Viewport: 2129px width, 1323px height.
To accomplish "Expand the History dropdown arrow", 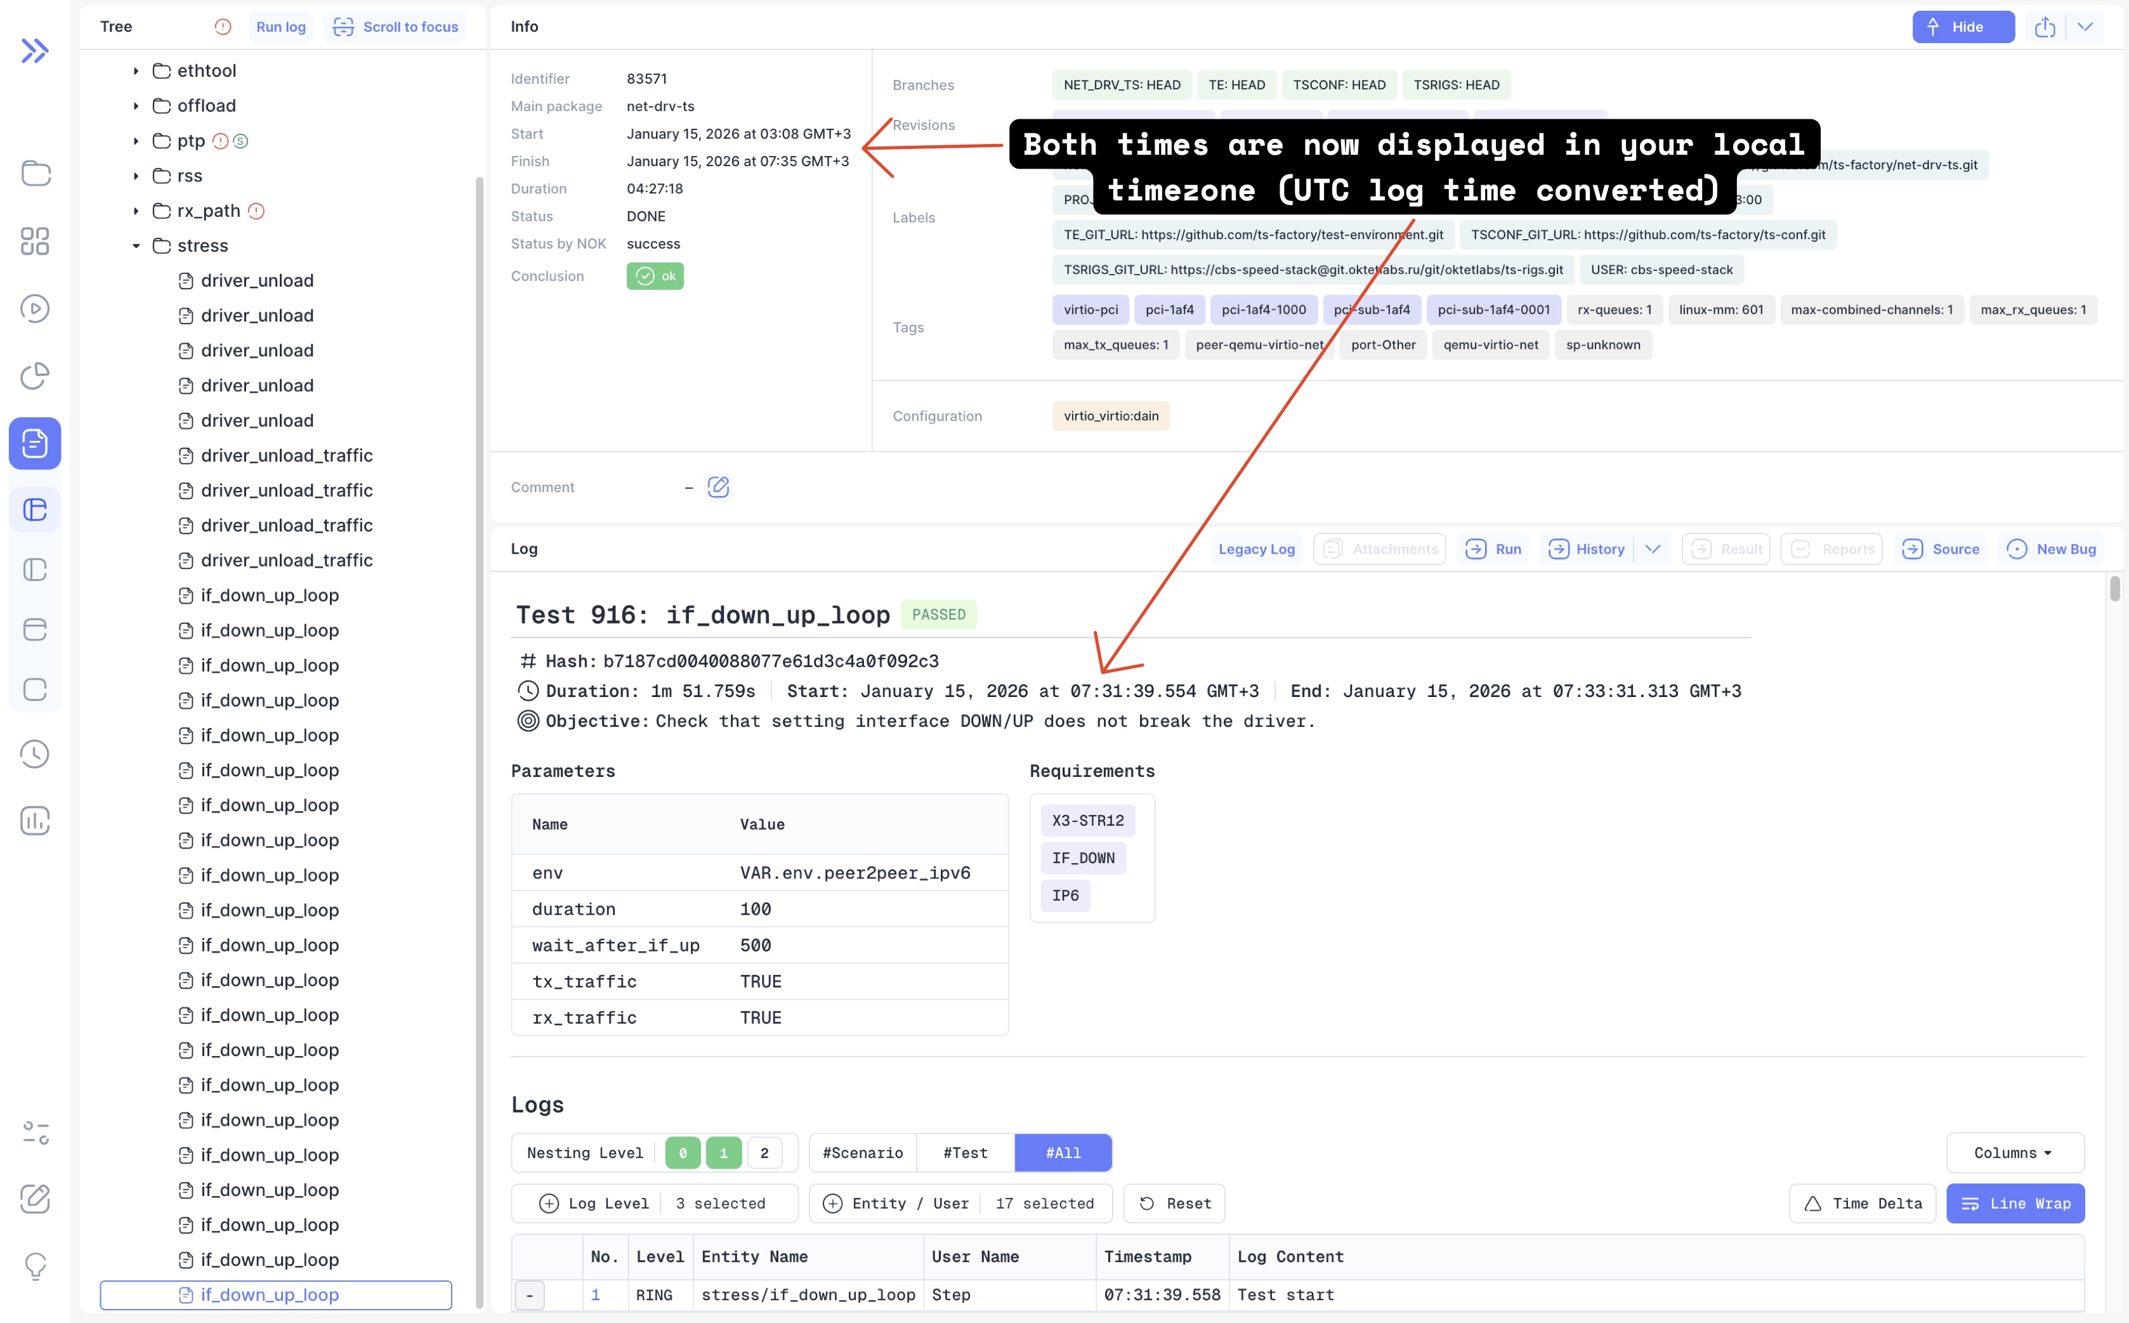I will 1652,549.
